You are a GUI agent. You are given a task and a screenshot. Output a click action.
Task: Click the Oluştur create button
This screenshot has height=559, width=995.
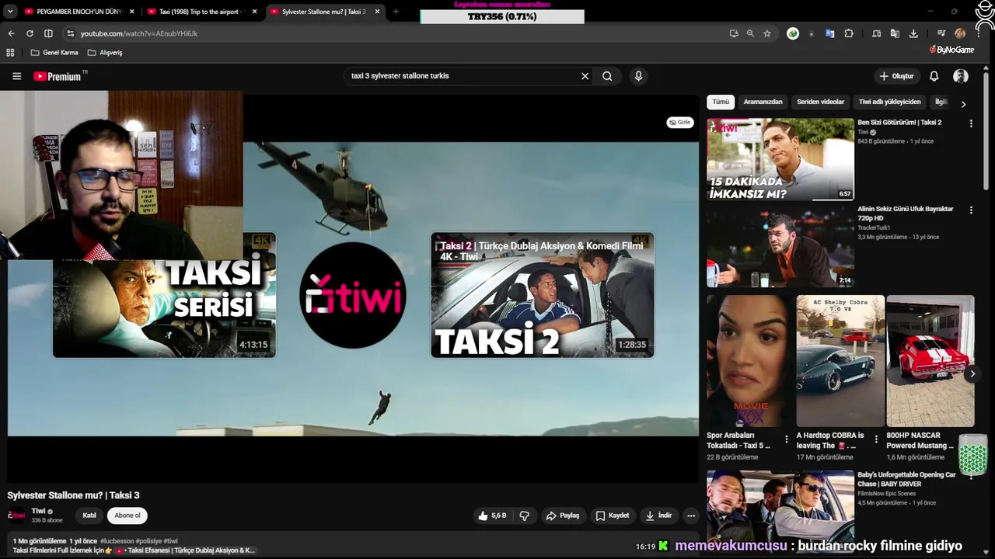tap(896, 76)
